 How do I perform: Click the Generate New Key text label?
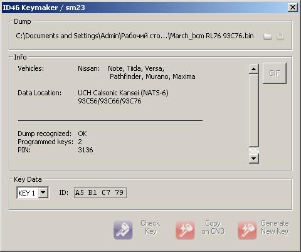tap(275, 228)
